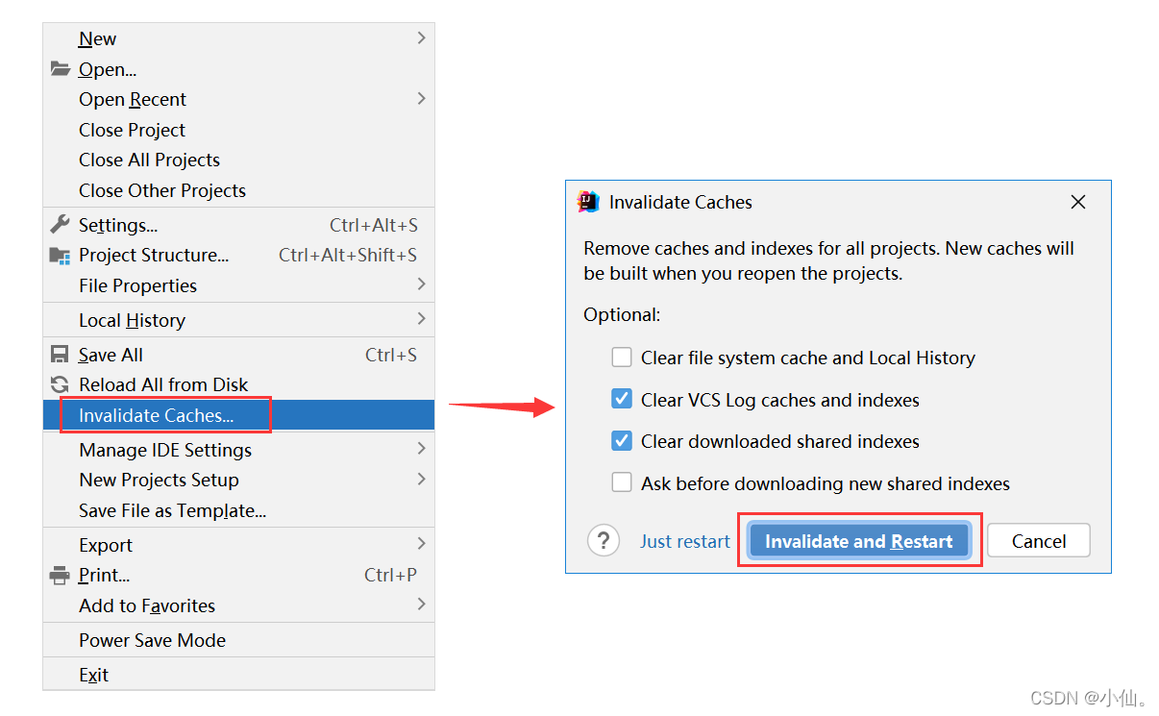Click the IntelliJ IDEA logo in the dialog title
This screenshot has width=1159, height=716.
coord(588,202)
